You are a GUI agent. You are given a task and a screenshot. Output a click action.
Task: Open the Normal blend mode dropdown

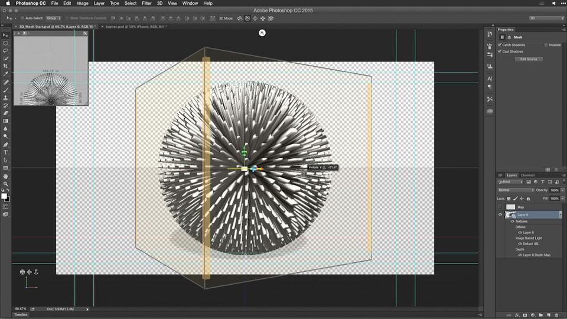pyautogui.click(x=516, y=190)
